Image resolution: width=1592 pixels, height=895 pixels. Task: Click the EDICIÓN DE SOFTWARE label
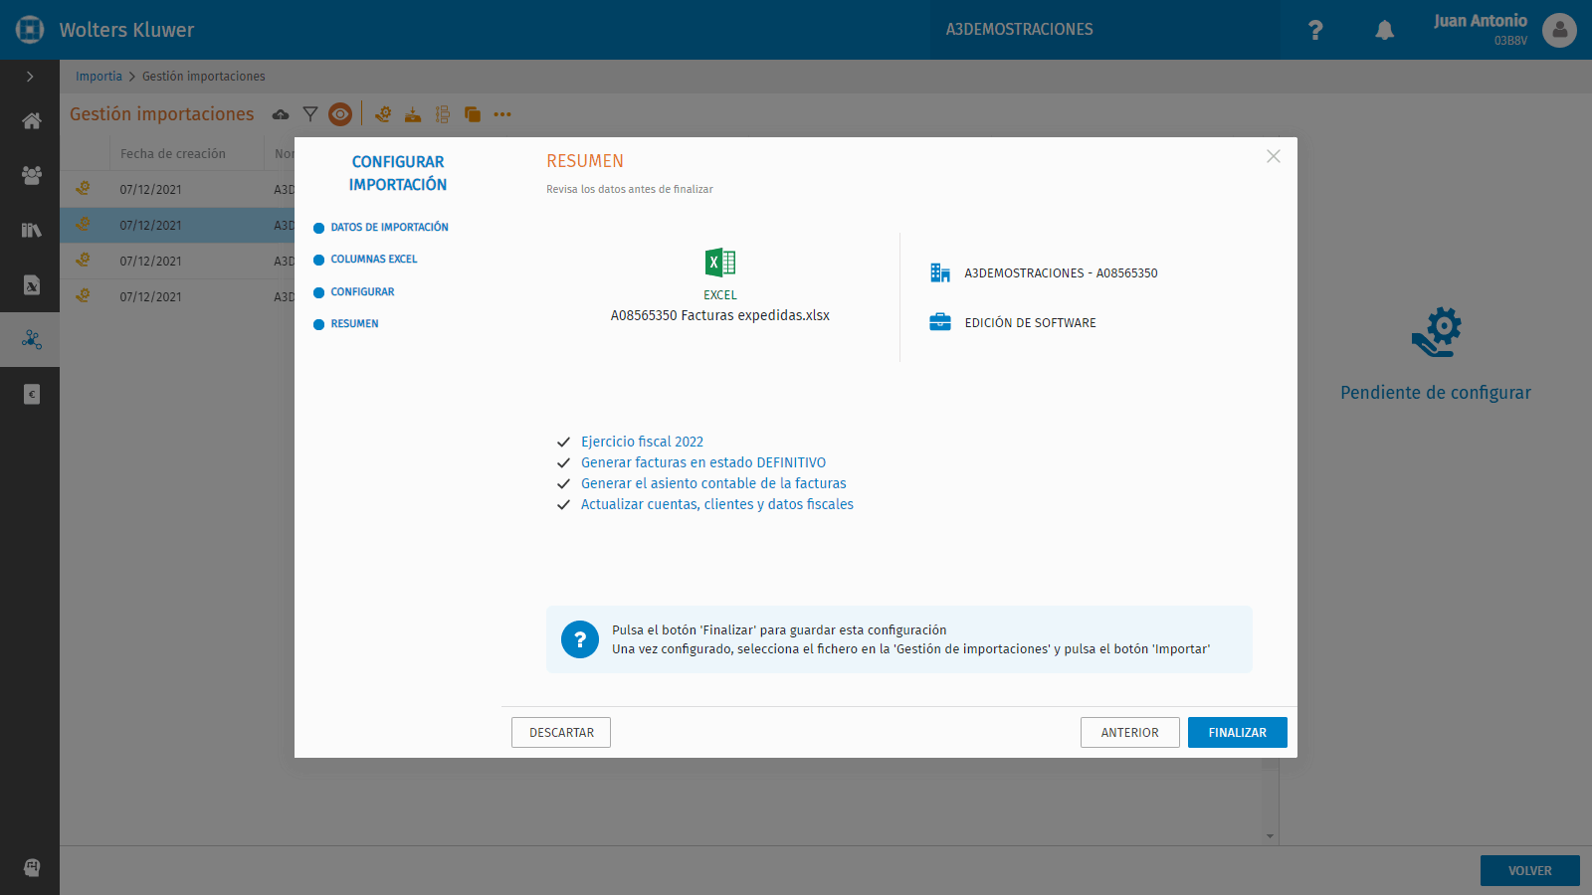(1030, 323)
